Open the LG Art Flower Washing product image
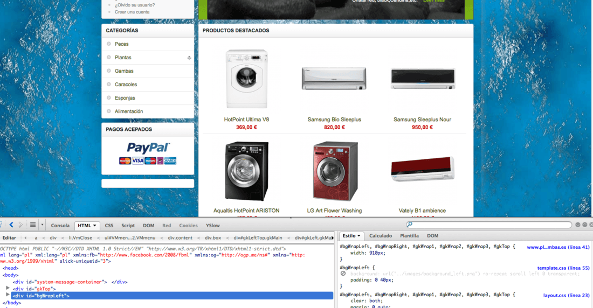This screenshot has height=308, width=593. (335, 171)
